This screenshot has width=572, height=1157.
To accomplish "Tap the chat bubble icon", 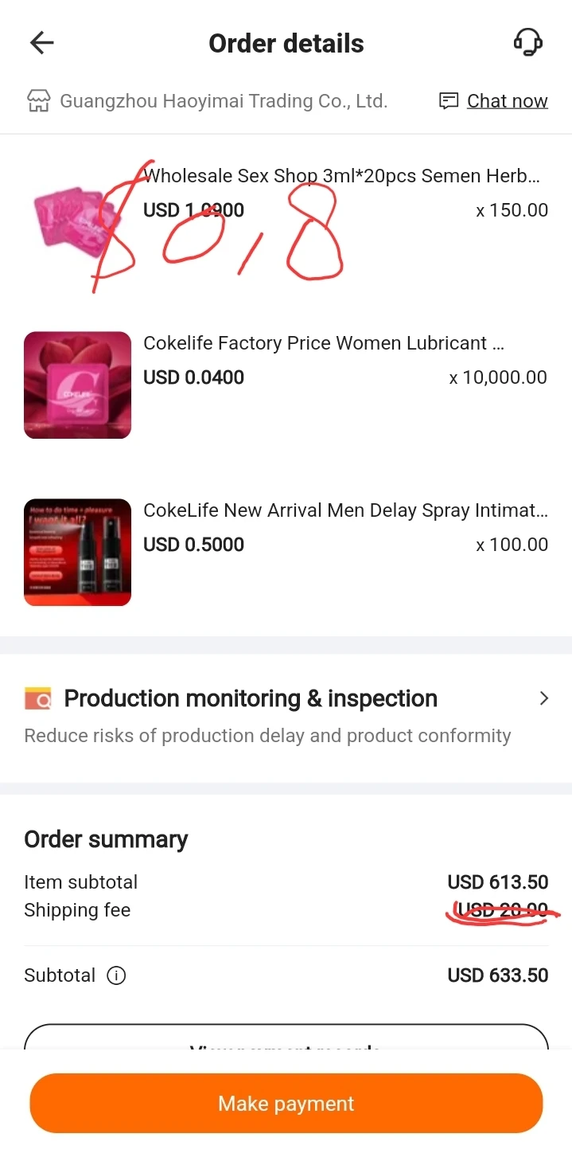I will (x=449, y=101).
